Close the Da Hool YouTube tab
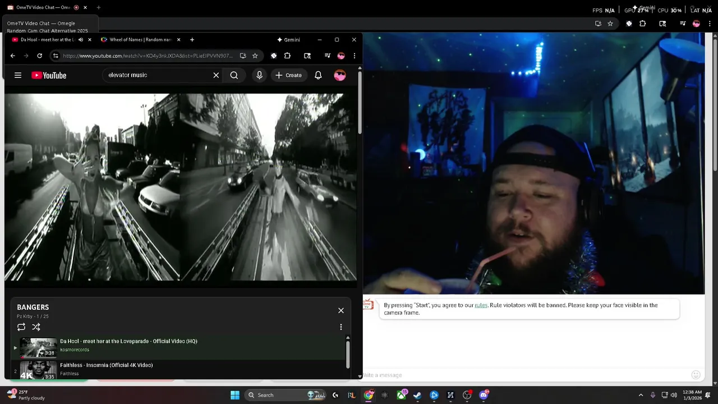The width and height of the screenshot is (718, 404). (90, 40)
